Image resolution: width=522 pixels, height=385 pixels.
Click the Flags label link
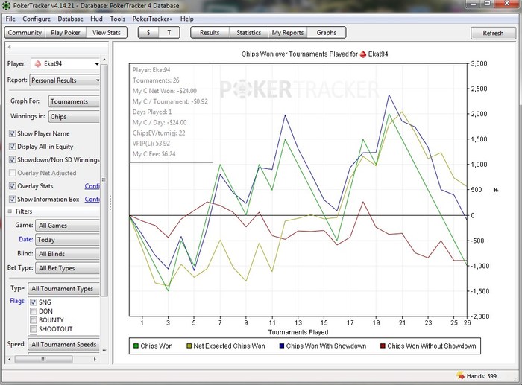pos(18,301)
